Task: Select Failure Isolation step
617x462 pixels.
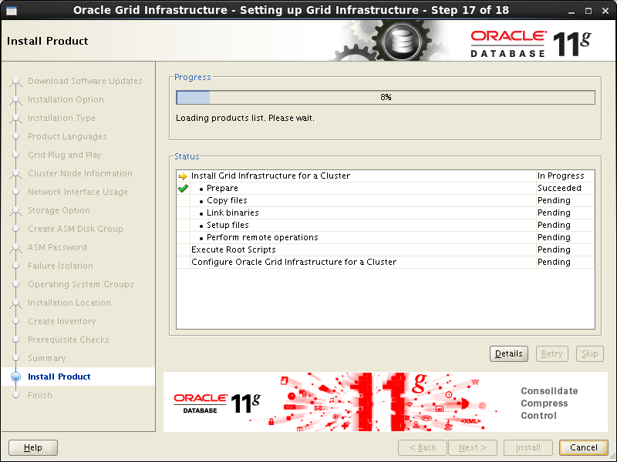Action: pos(60,266)
